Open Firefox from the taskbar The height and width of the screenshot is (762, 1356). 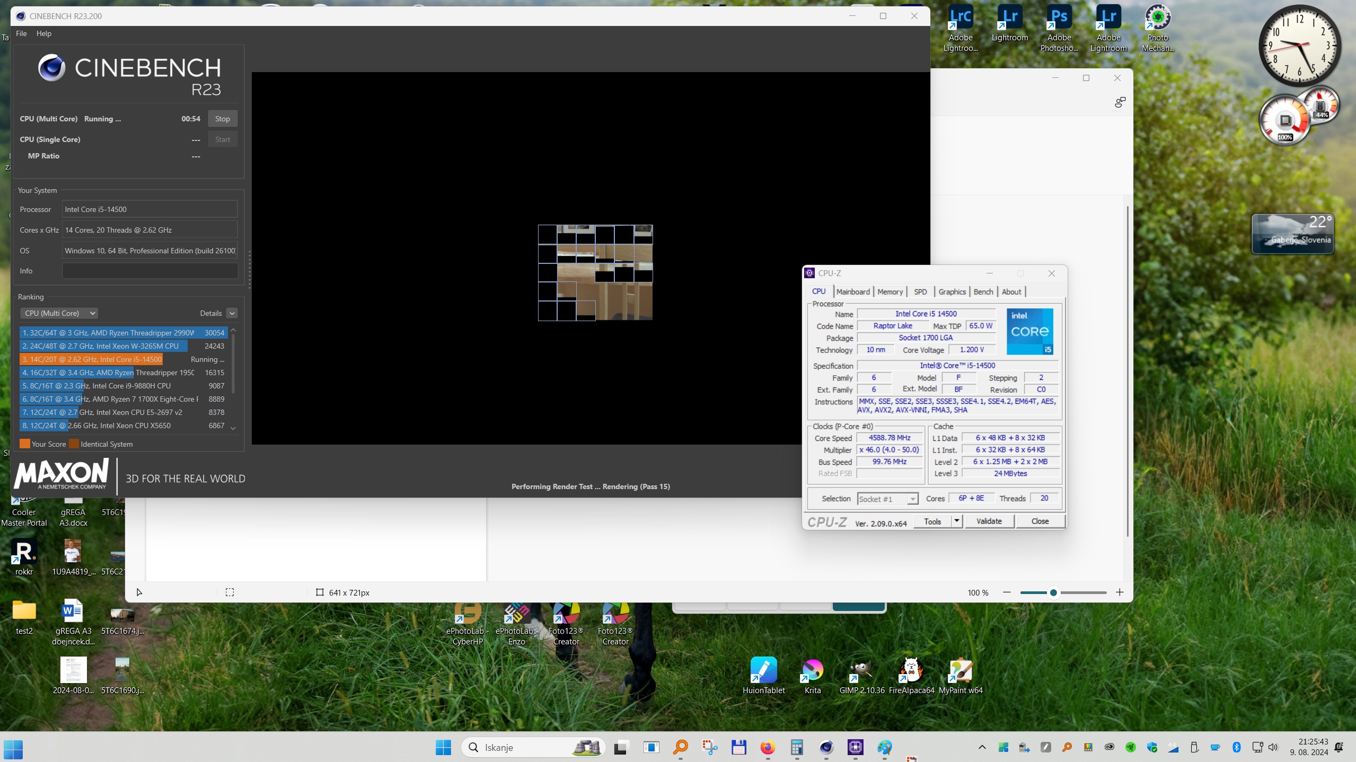pyautogui.click(x=768, y=747)
